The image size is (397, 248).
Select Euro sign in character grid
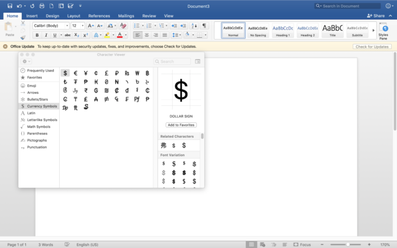click(x=76, y=73)
